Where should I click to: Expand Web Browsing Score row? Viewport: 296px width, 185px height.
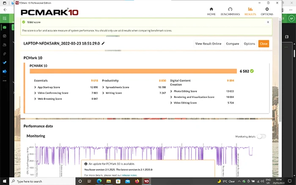click(35, 99)
